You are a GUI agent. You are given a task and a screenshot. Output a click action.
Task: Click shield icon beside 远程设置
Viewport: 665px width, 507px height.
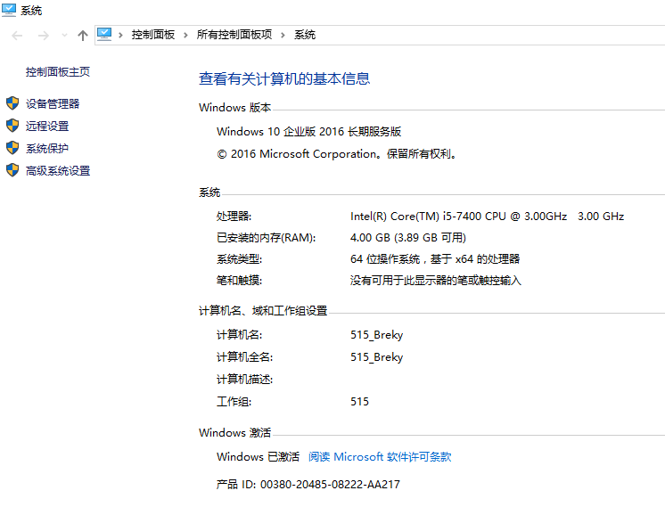pos(12,126)
